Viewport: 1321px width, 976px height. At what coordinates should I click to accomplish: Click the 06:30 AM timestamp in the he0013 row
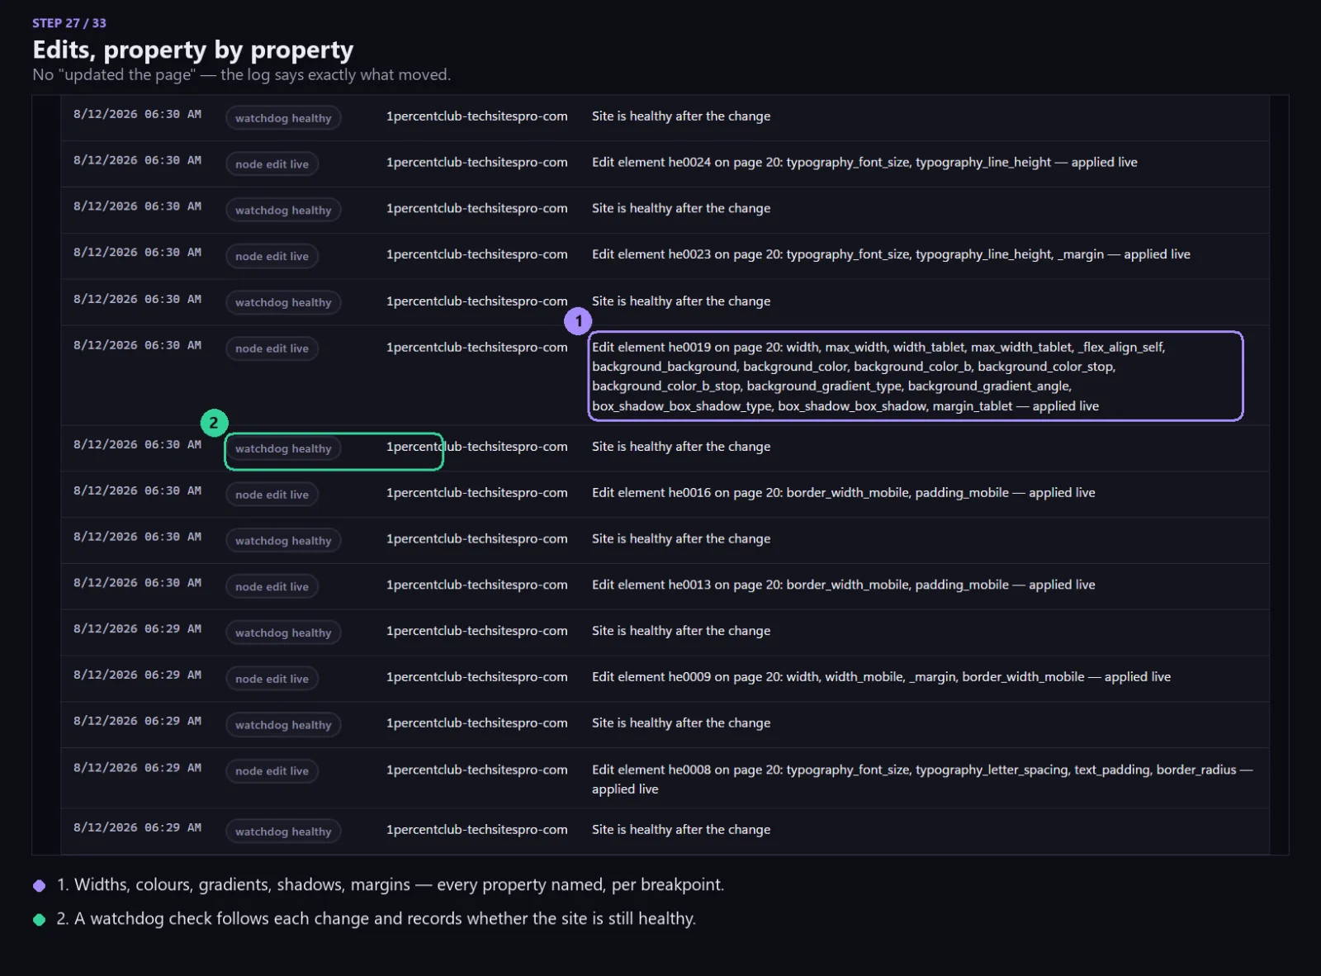pyautogui.click(x=137, y=583)
